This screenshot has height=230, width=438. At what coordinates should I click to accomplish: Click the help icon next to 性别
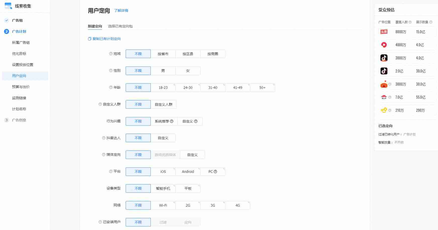111,70
